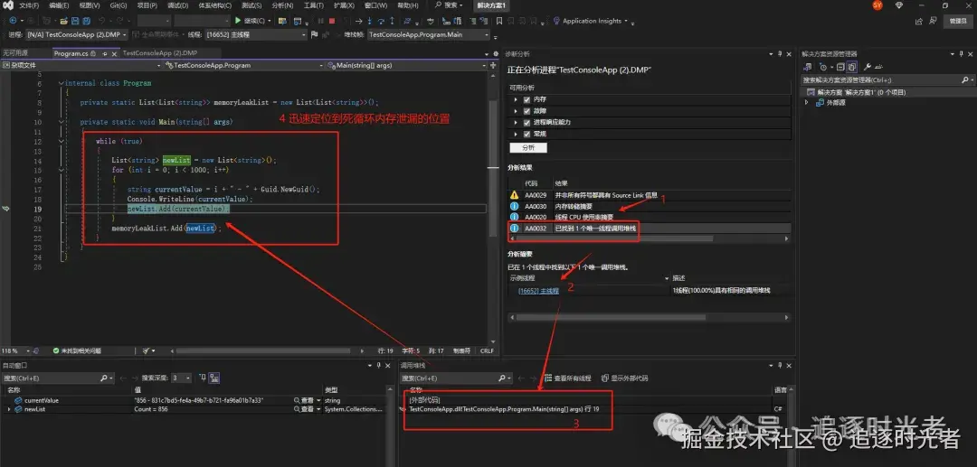Click Solution Explorer switch views icon
The image size is (977, 467).
click(x=808, y=67)
